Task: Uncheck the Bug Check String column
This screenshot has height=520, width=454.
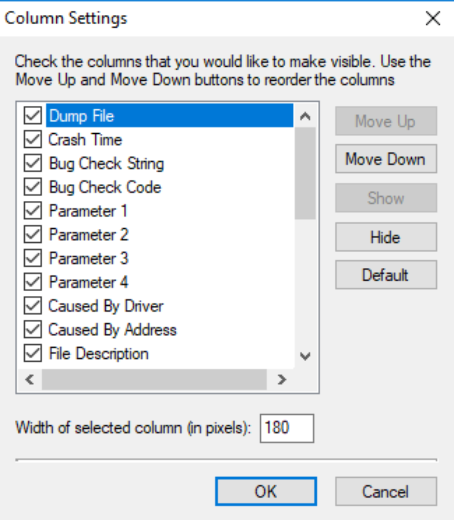Action: (x=33, y=163)
